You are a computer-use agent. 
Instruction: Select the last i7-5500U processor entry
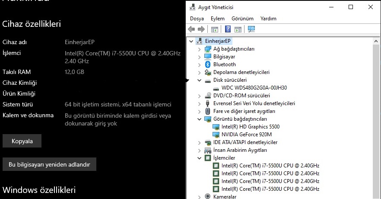(270, 189)
